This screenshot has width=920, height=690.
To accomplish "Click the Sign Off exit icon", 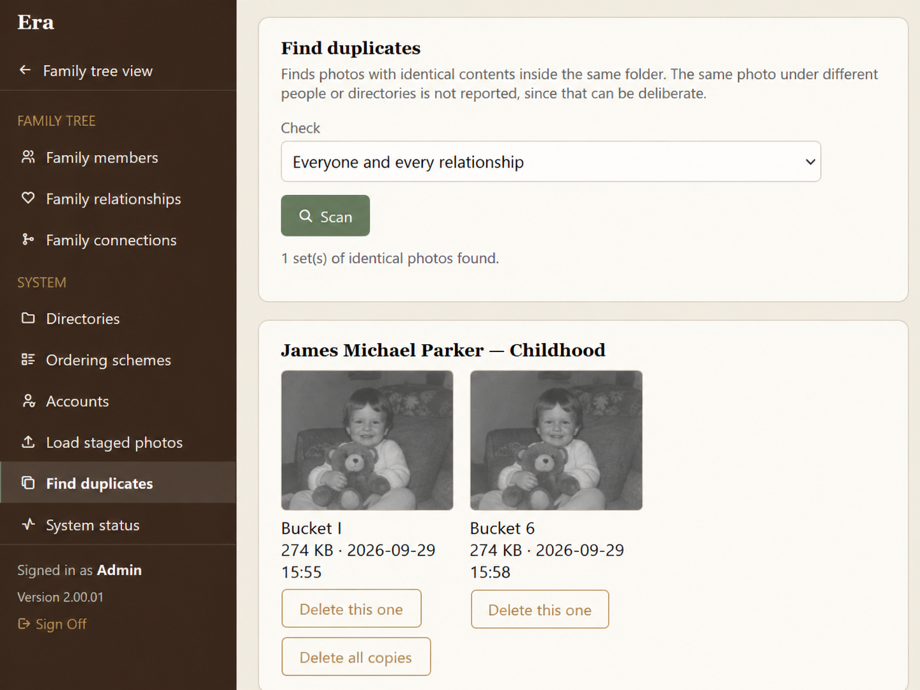I will (24, 624).
